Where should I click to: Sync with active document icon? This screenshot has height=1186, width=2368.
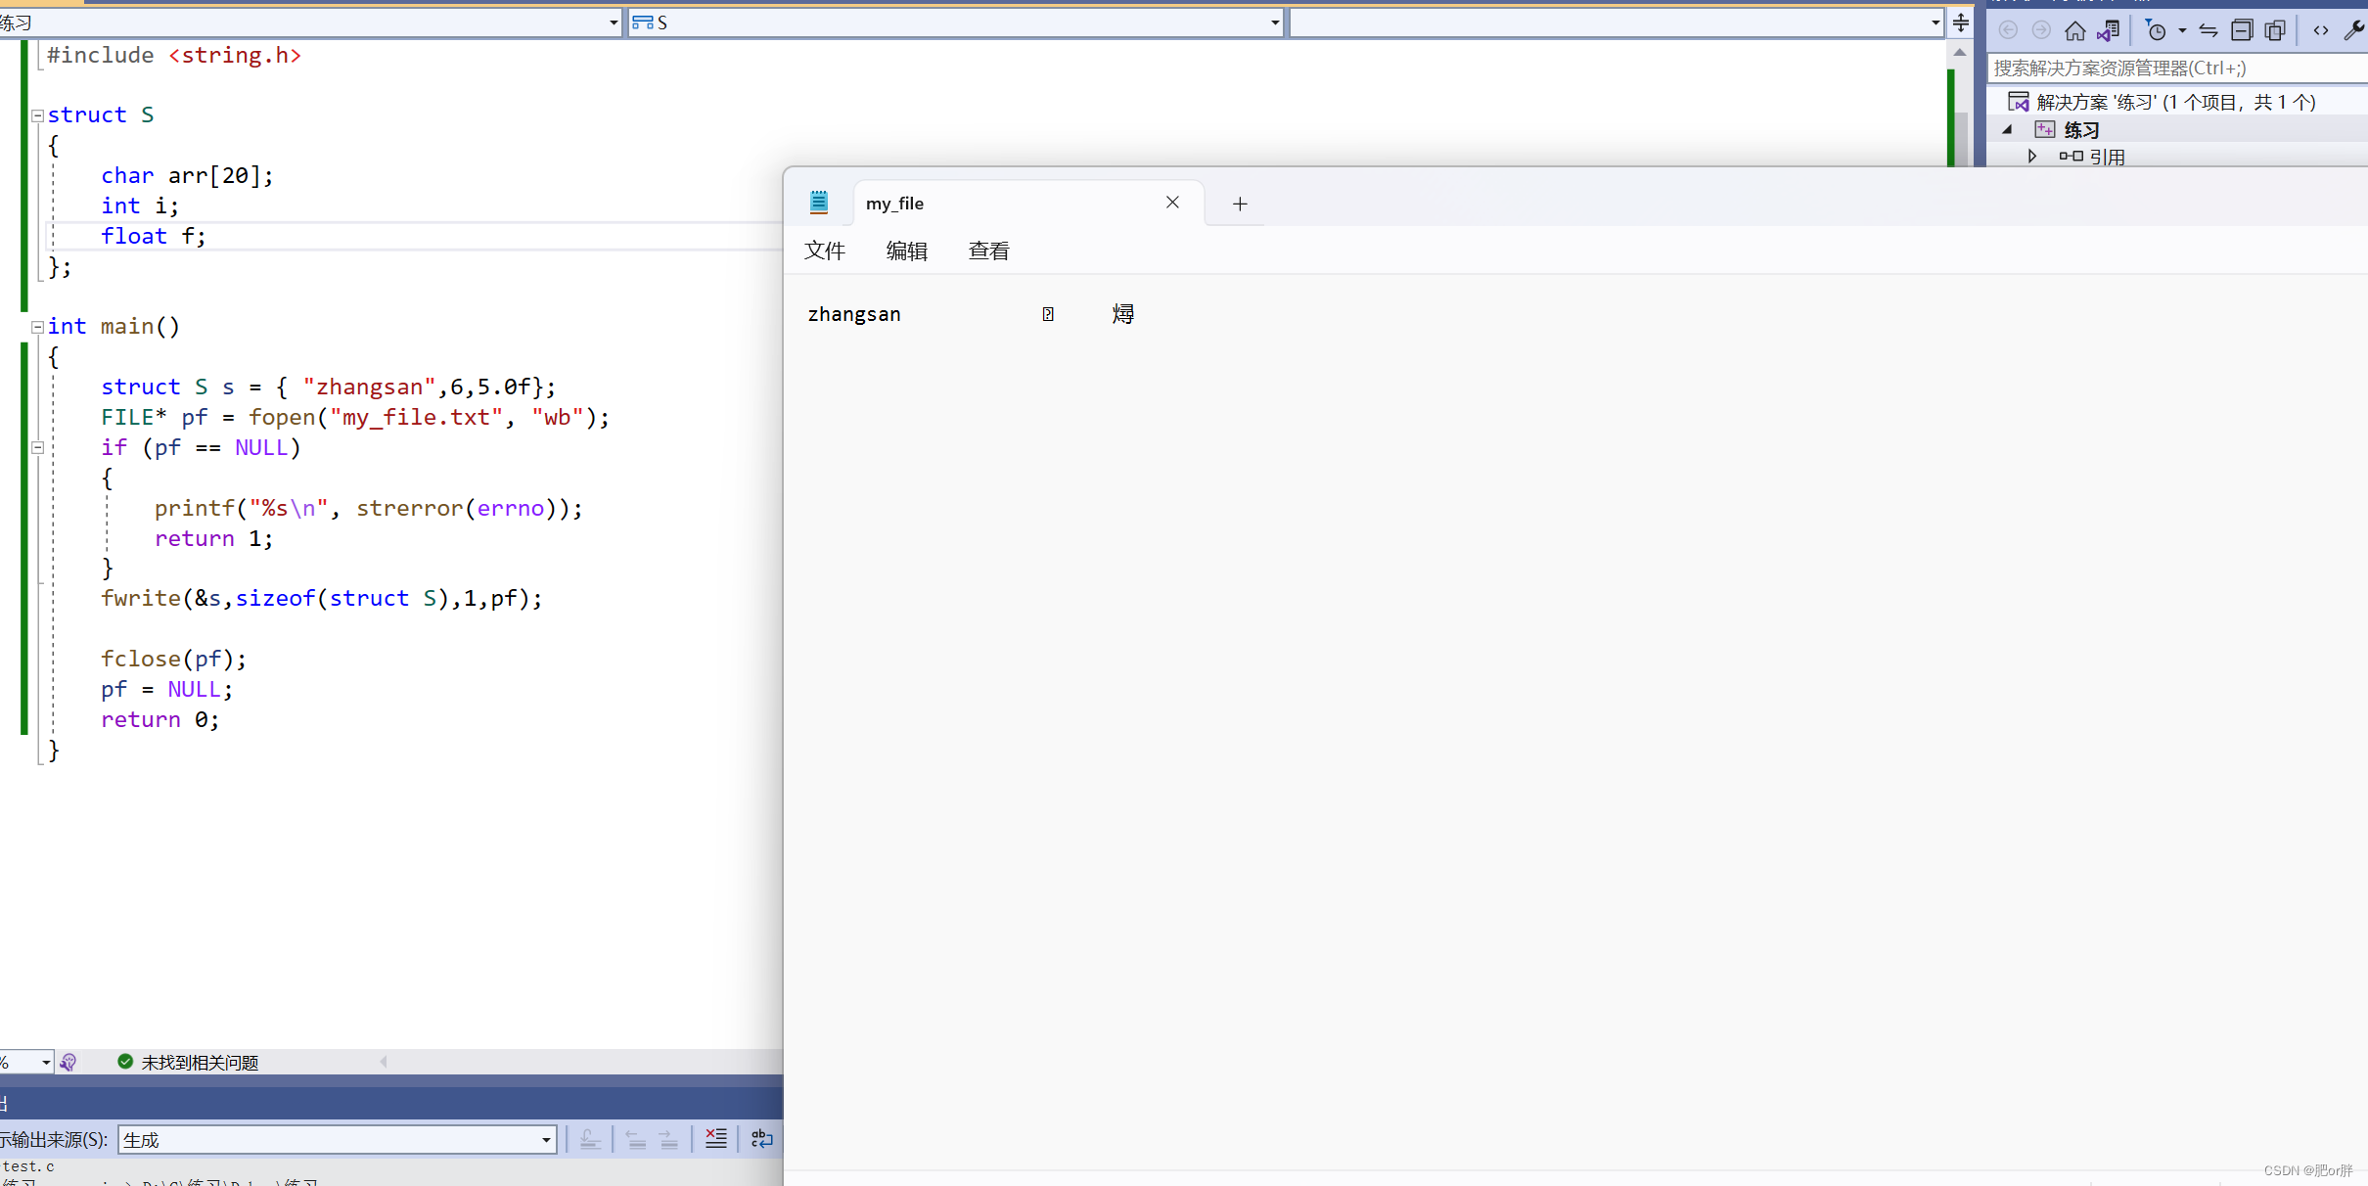(x=2209, y=30)
